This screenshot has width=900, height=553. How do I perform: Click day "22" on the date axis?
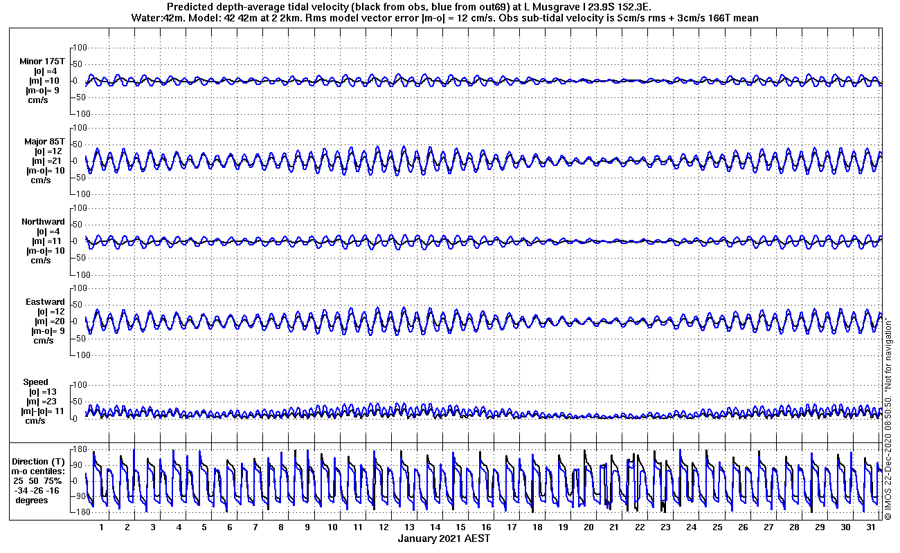[x=640, y=527]
